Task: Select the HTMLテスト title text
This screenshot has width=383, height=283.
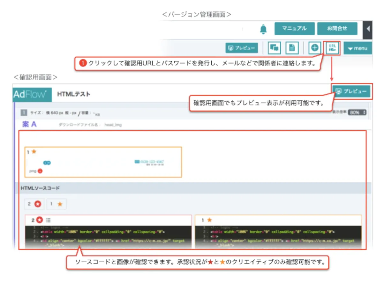Action: click(x=74, y=94)
